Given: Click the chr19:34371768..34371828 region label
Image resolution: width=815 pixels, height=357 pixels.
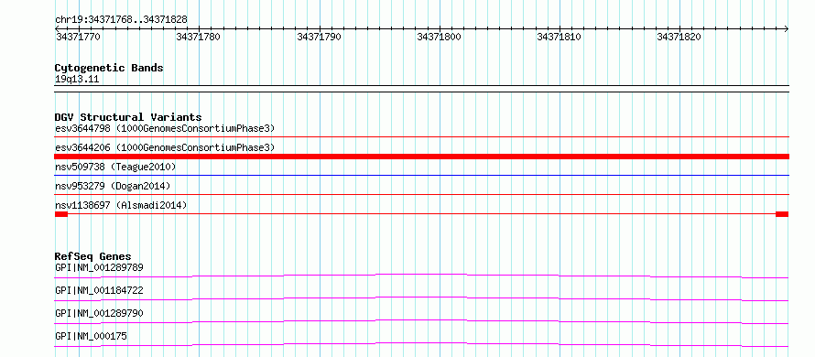Looking at the screenshot, I should click(121, 20).
